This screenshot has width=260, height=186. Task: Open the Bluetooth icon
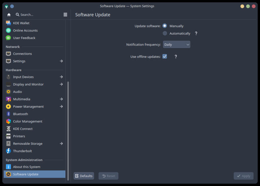coord(8,114)
